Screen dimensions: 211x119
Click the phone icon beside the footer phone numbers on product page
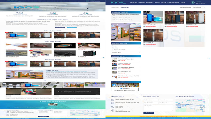[x=113, y=107]
